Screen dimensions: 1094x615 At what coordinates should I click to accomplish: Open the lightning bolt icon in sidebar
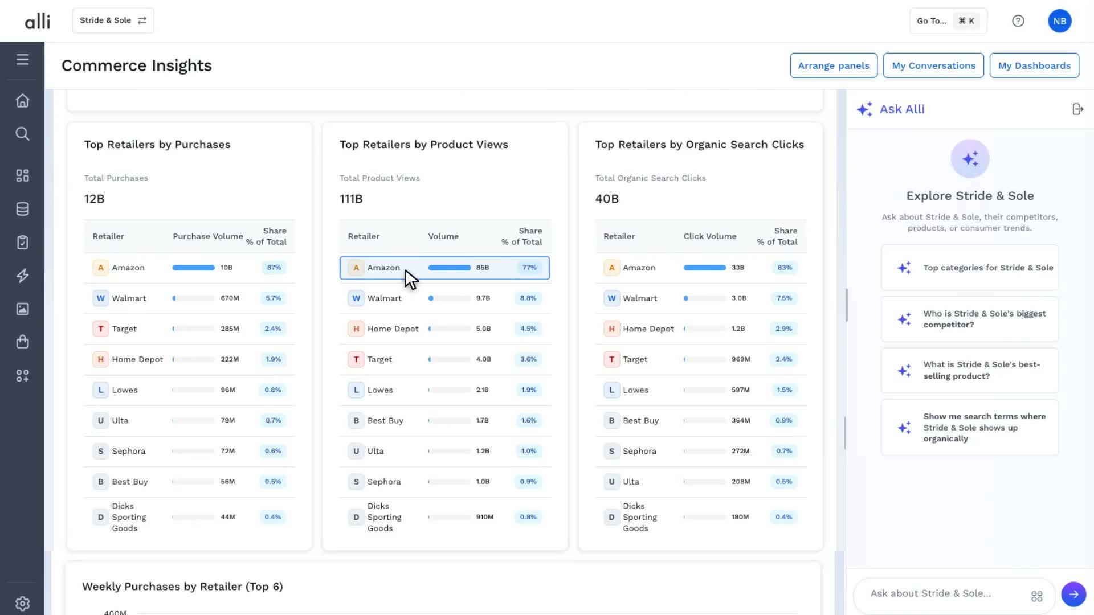click(22, 276)
